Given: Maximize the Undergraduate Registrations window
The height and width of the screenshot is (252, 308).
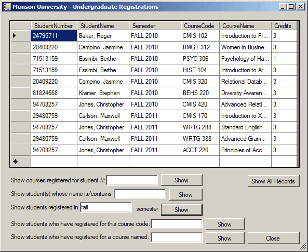Looking at the screenshot, I should (291, 7).
